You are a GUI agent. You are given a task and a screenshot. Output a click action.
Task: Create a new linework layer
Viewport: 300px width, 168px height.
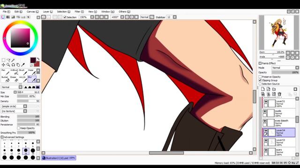[269, 89]
